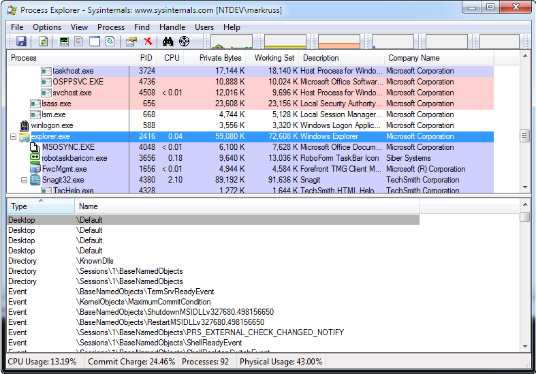Sort by the Process column header
The height and width of the screenshot is (374, 536).
pos(67,58)
